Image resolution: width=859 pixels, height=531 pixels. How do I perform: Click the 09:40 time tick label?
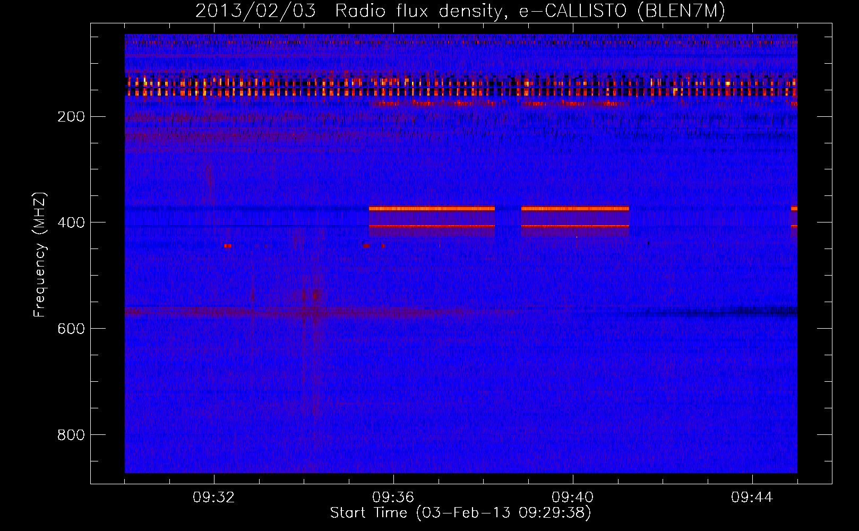pos(573,498)
